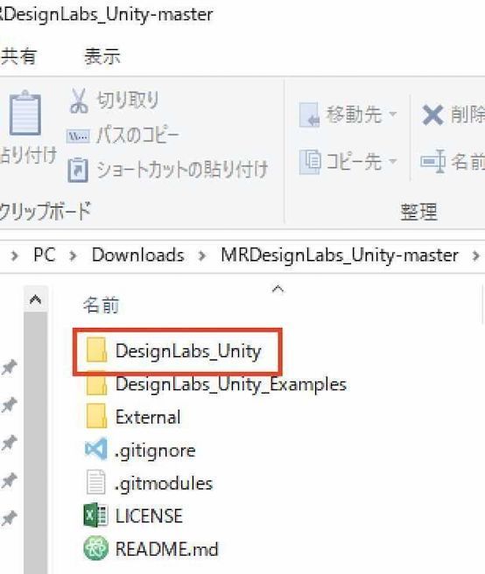The height and width of the screenshot is (574, 485).
Task: Go to Downloads in the address bar
Action: pyautogui.click(x=137, y=255)
